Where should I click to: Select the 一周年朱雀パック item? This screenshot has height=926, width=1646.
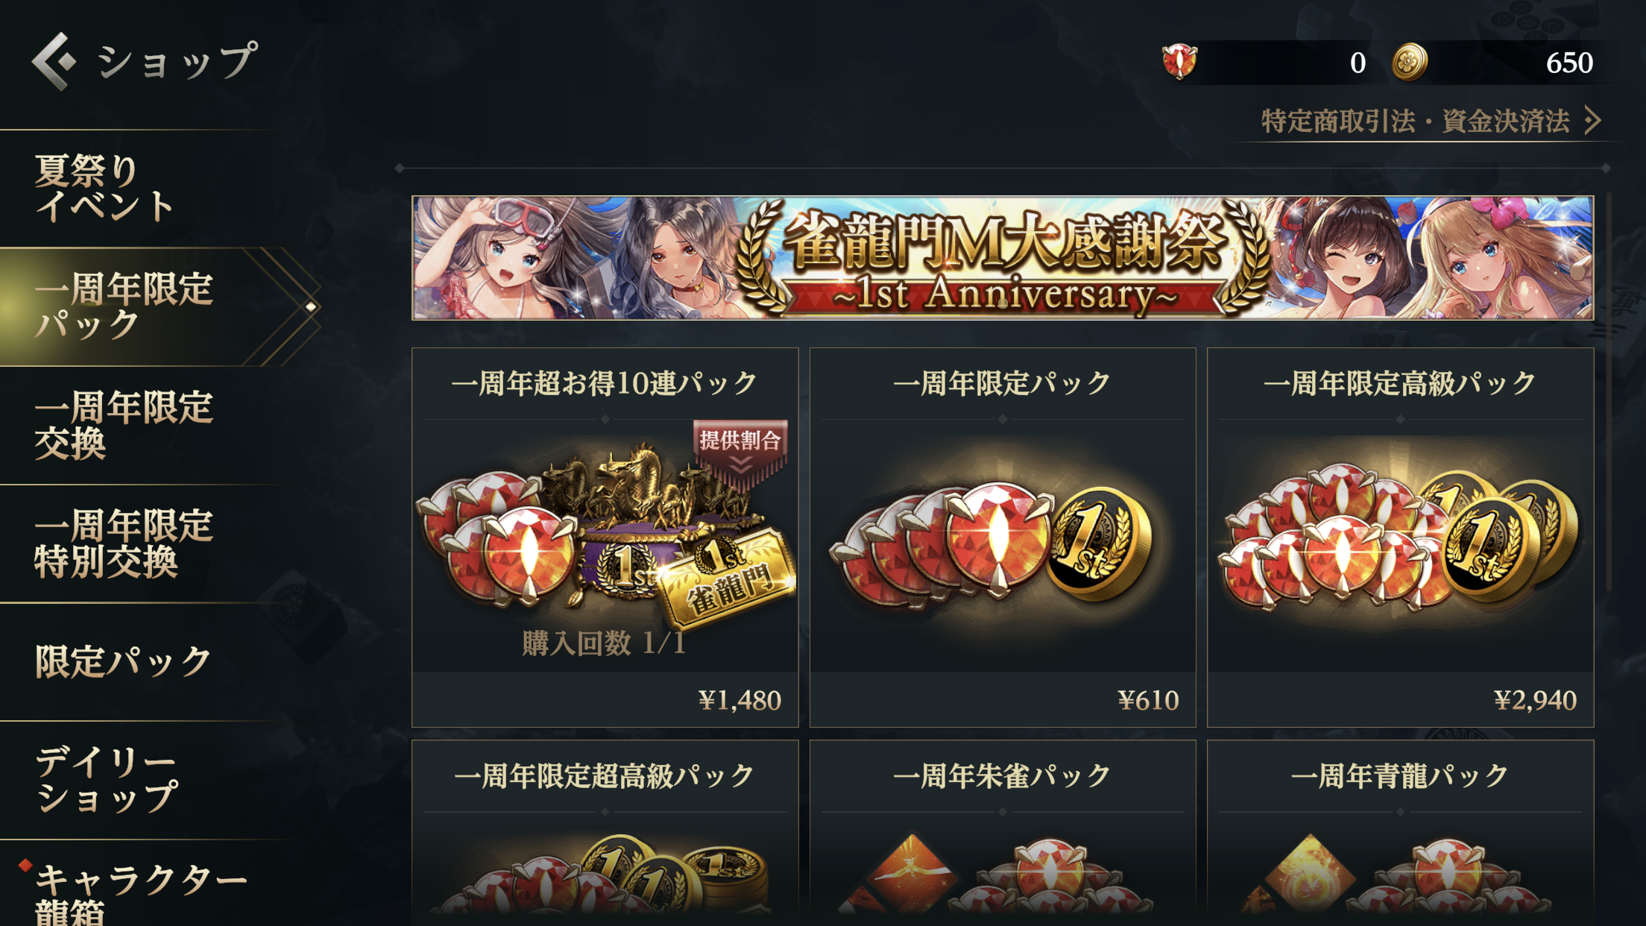click(x=1003, y=833)
